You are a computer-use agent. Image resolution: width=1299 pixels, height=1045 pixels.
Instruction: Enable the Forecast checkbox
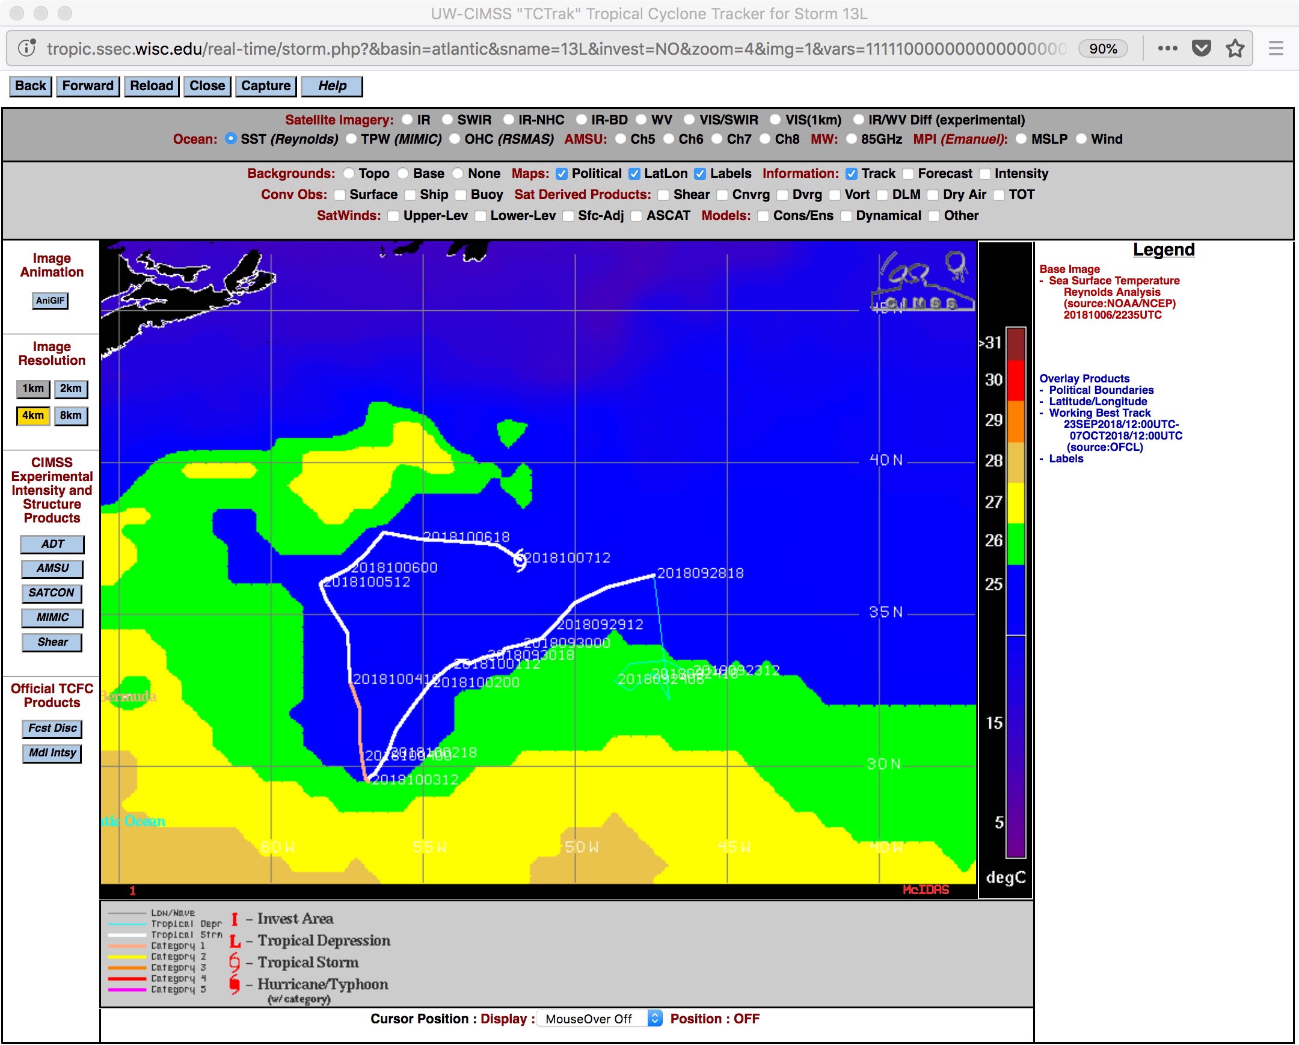(908, 173)
